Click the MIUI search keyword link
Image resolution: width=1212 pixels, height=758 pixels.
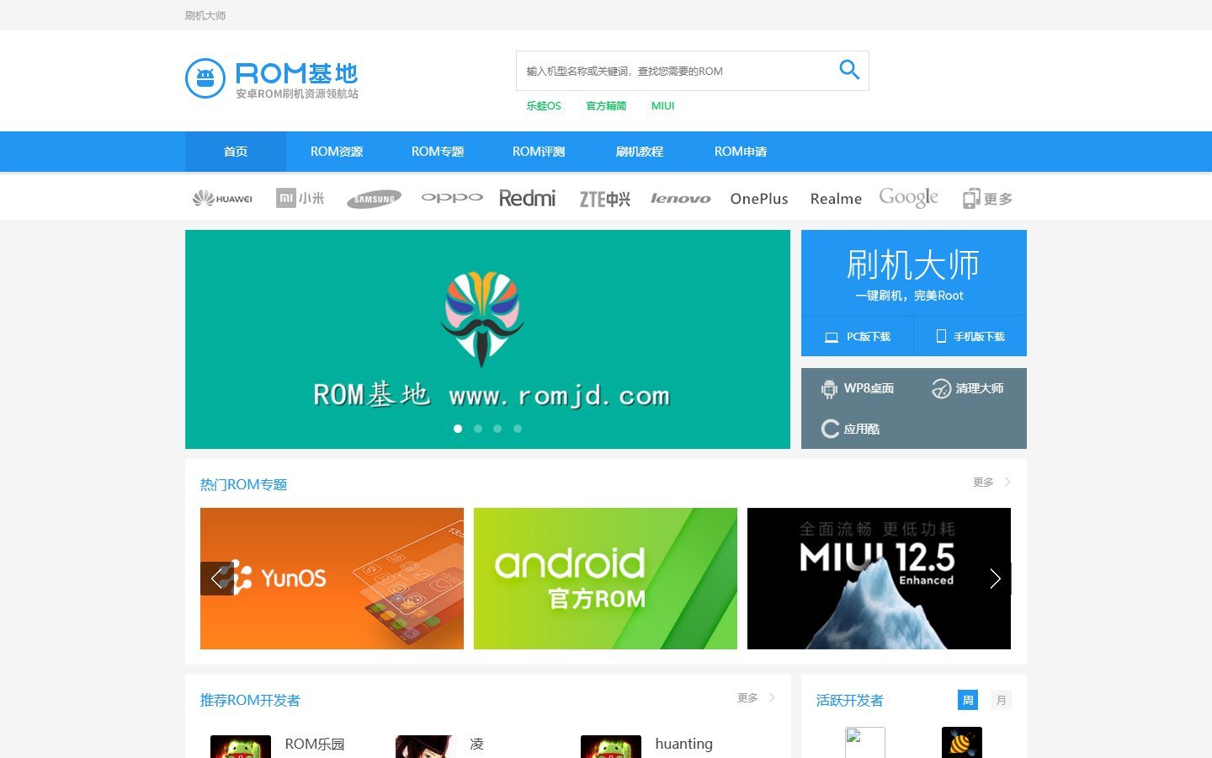pos(663,105)
